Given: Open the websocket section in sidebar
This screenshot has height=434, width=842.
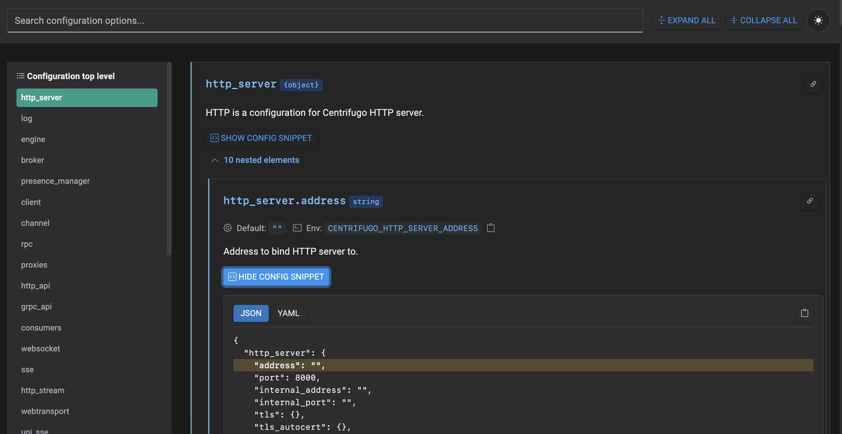Looking at the screenshot, I should tap(41, 349).
